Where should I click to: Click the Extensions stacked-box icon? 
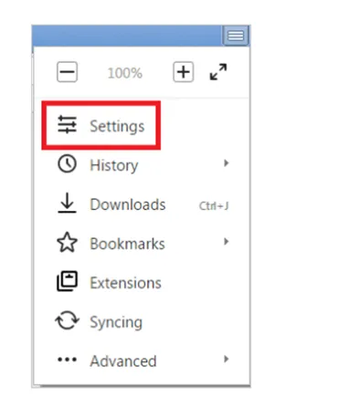click(67, 281)
